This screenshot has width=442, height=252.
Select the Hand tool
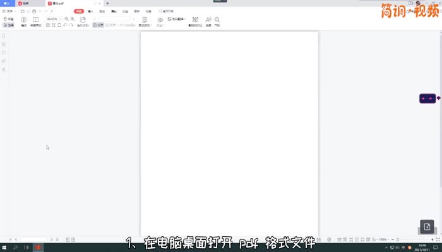[8, 20]
